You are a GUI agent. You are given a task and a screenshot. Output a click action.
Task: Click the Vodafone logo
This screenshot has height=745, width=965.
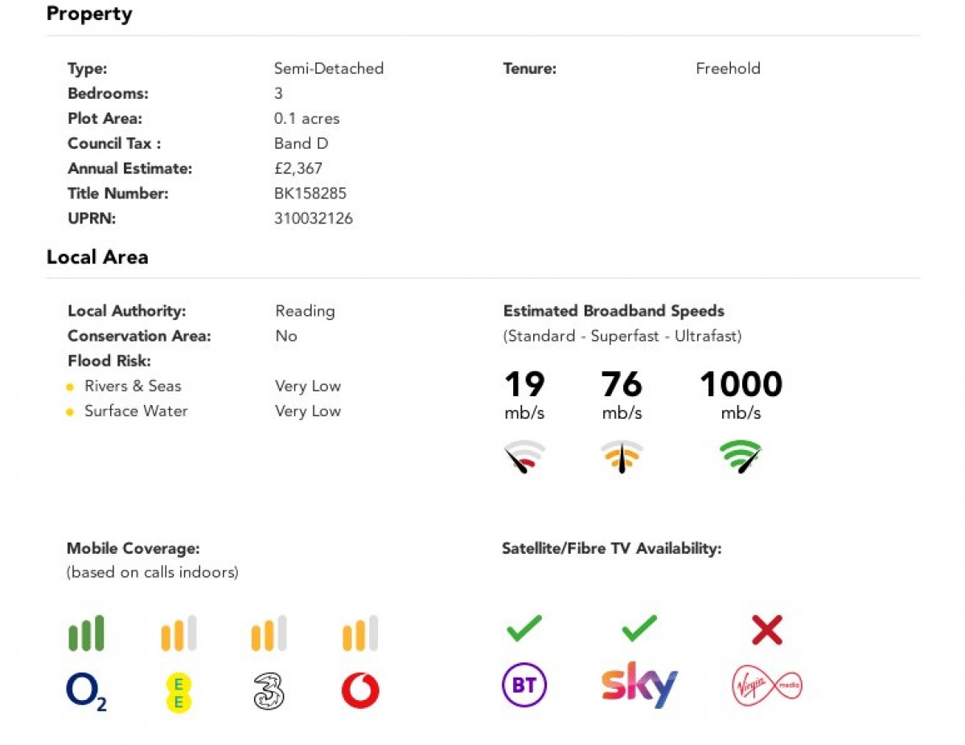tap(359, 691)
